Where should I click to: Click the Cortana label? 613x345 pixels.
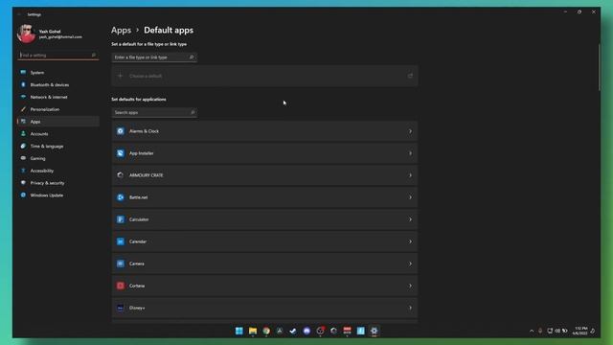[137, 286]
